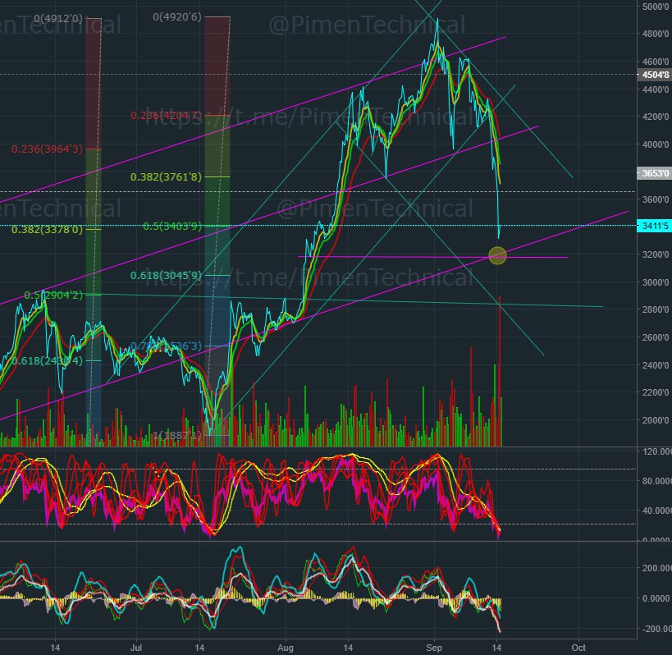The image size is (672, 655).
Task: Click the 0.5(3403'9) Fibonacci label
Action: tap(171, 226)
